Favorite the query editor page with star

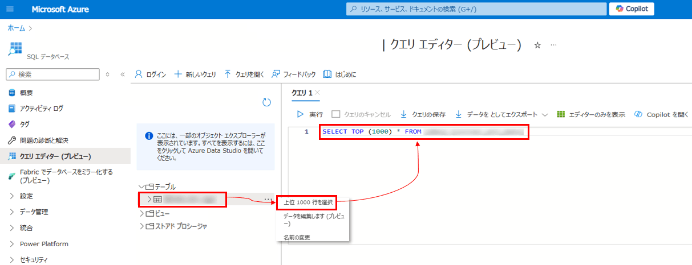537,45
